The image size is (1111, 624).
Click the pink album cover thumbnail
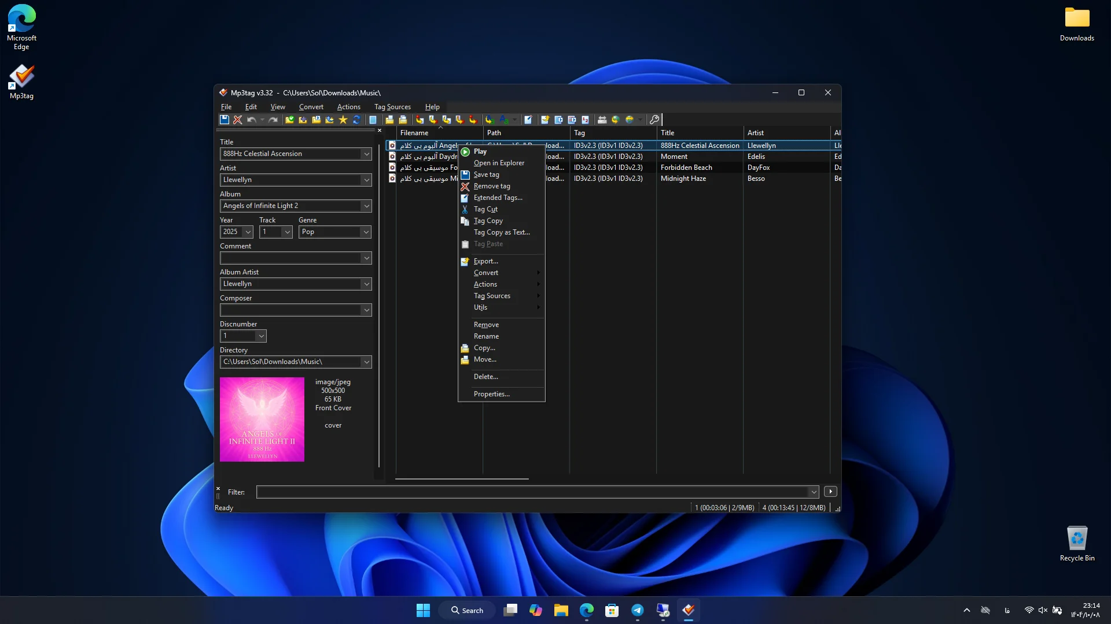coord(262,419)
